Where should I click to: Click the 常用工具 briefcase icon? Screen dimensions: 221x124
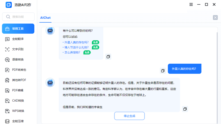pyautogui.click(x=7, y=29)
